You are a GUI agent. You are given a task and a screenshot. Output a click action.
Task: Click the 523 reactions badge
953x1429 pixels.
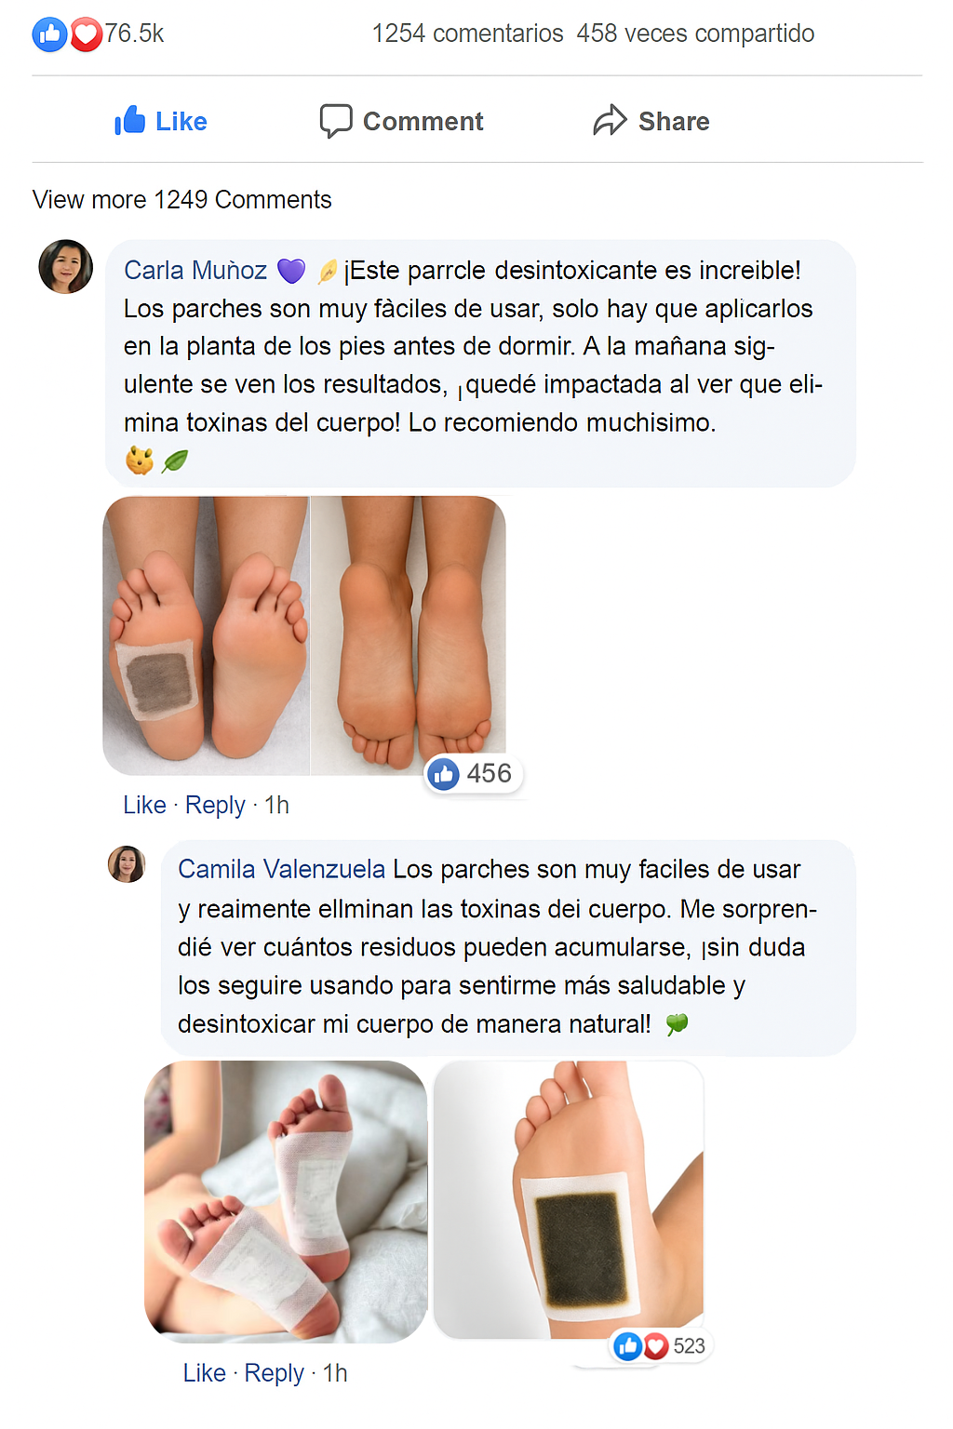click(662, 1345)
